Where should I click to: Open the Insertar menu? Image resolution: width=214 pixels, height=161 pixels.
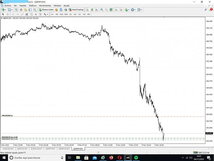click(23, 5)
